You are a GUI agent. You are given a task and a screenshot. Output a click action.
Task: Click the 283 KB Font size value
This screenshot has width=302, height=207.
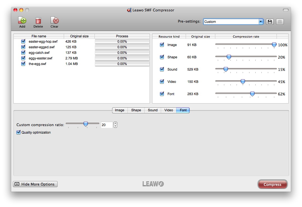(193, 94)
